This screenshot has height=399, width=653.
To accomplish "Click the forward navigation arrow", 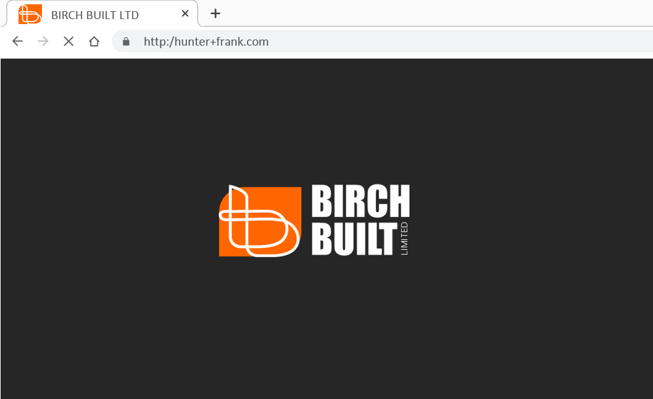I will click(x=43, y=41).
